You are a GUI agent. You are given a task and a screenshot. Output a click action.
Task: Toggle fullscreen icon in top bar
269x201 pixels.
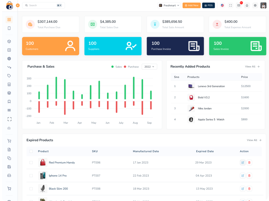point(230,6)
